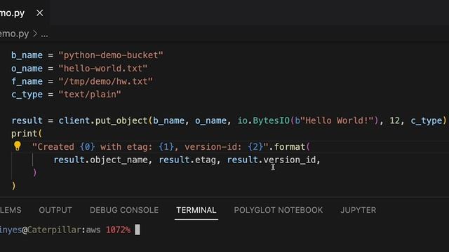Select the mo.py file tab
This screenshot has width=449, height=252.
pos(13,13)
